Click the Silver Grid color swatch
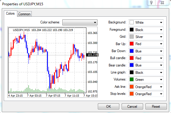The image size is (171, 113). (x=132, y=37)
